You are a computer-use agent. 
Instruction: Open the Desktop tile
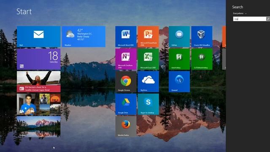click(38, 127)
